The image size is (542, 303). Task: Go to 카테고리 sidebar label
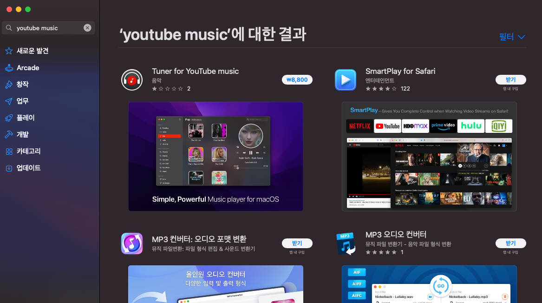[29, 151]
